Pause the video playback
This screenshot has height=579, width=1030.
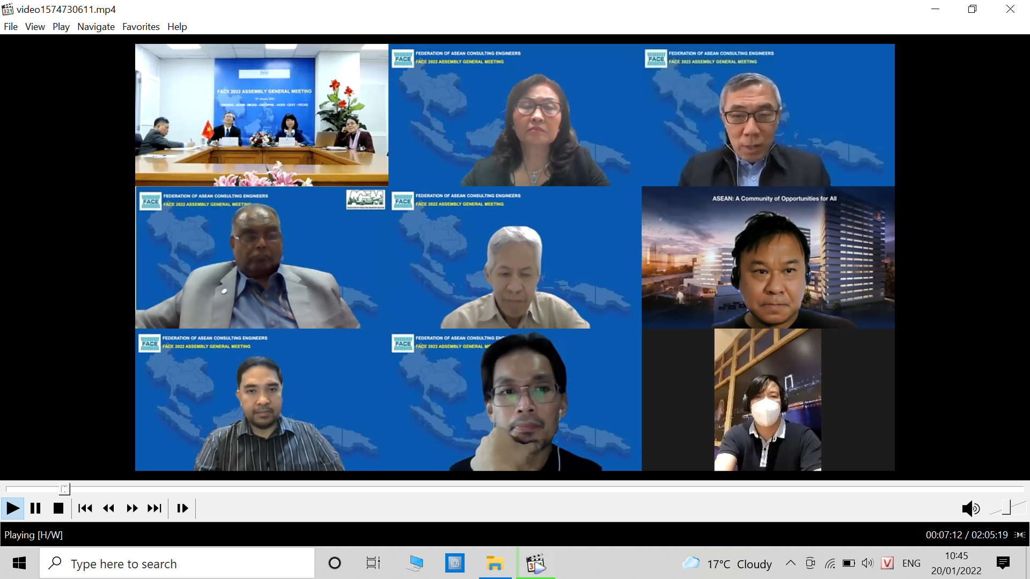pos(35,508)
